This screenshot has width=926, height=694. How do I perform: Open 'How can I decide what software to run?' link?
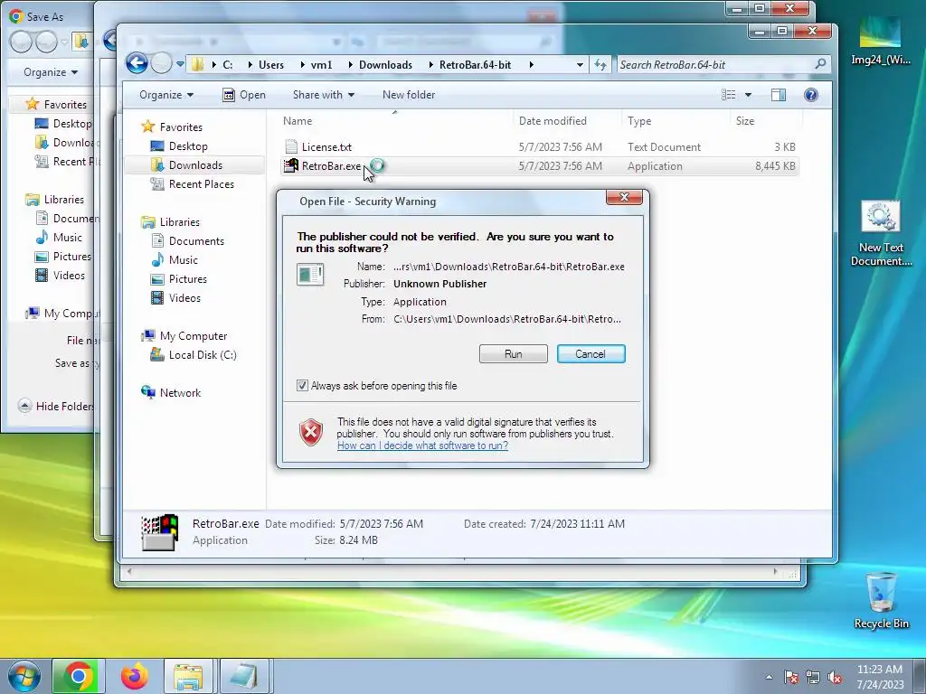click(422, 445)
